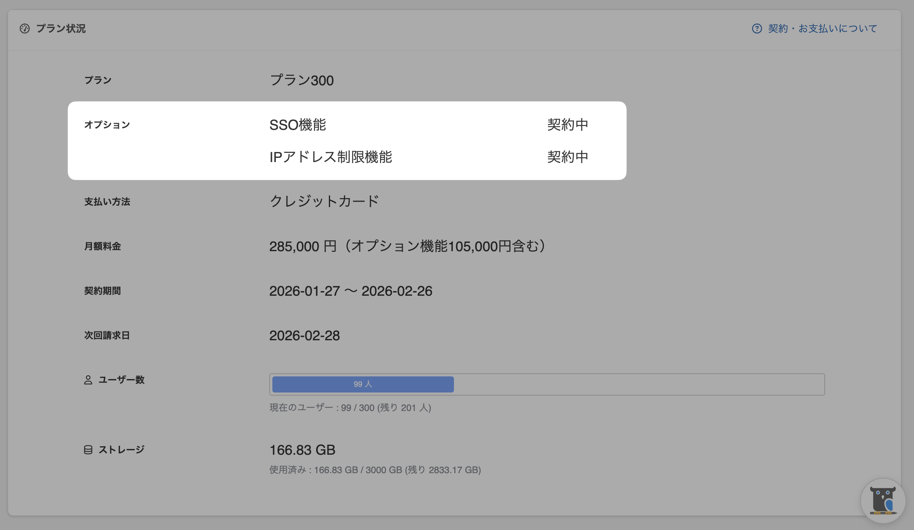Open the 契約・お支払いについて link
Viewport: 914px width, 530px height.
click(822, 29)
